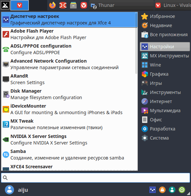Select the Инструменты category
The width and height of the screenshot is (191, 196).
(x=165, y=92)
